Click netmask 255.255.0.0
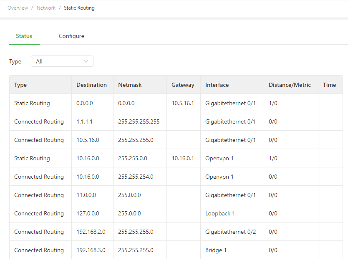Image resolution: width=348 pixels, height=263 pixels. pos(133,158)
